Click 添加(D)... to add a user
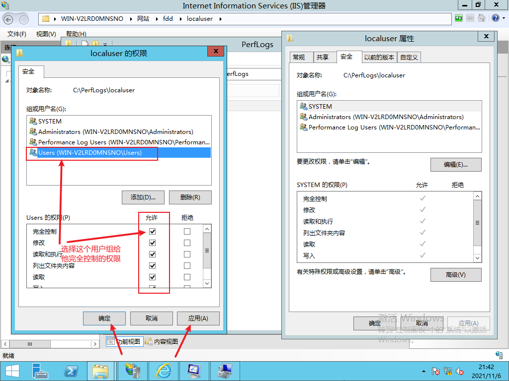The height and width of the screenshot is (381, 509). pyautogui.click(x=143, y=197)
